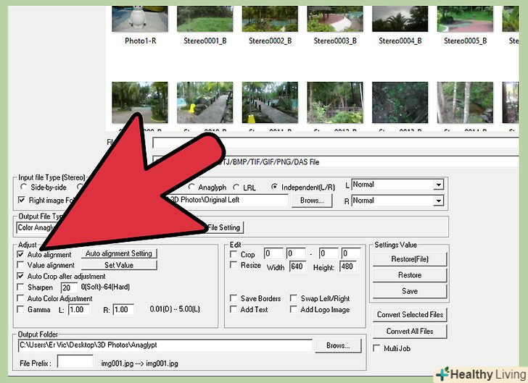
Task: Enable the Save Borders checkbox
Action: (x=233, y=298)
